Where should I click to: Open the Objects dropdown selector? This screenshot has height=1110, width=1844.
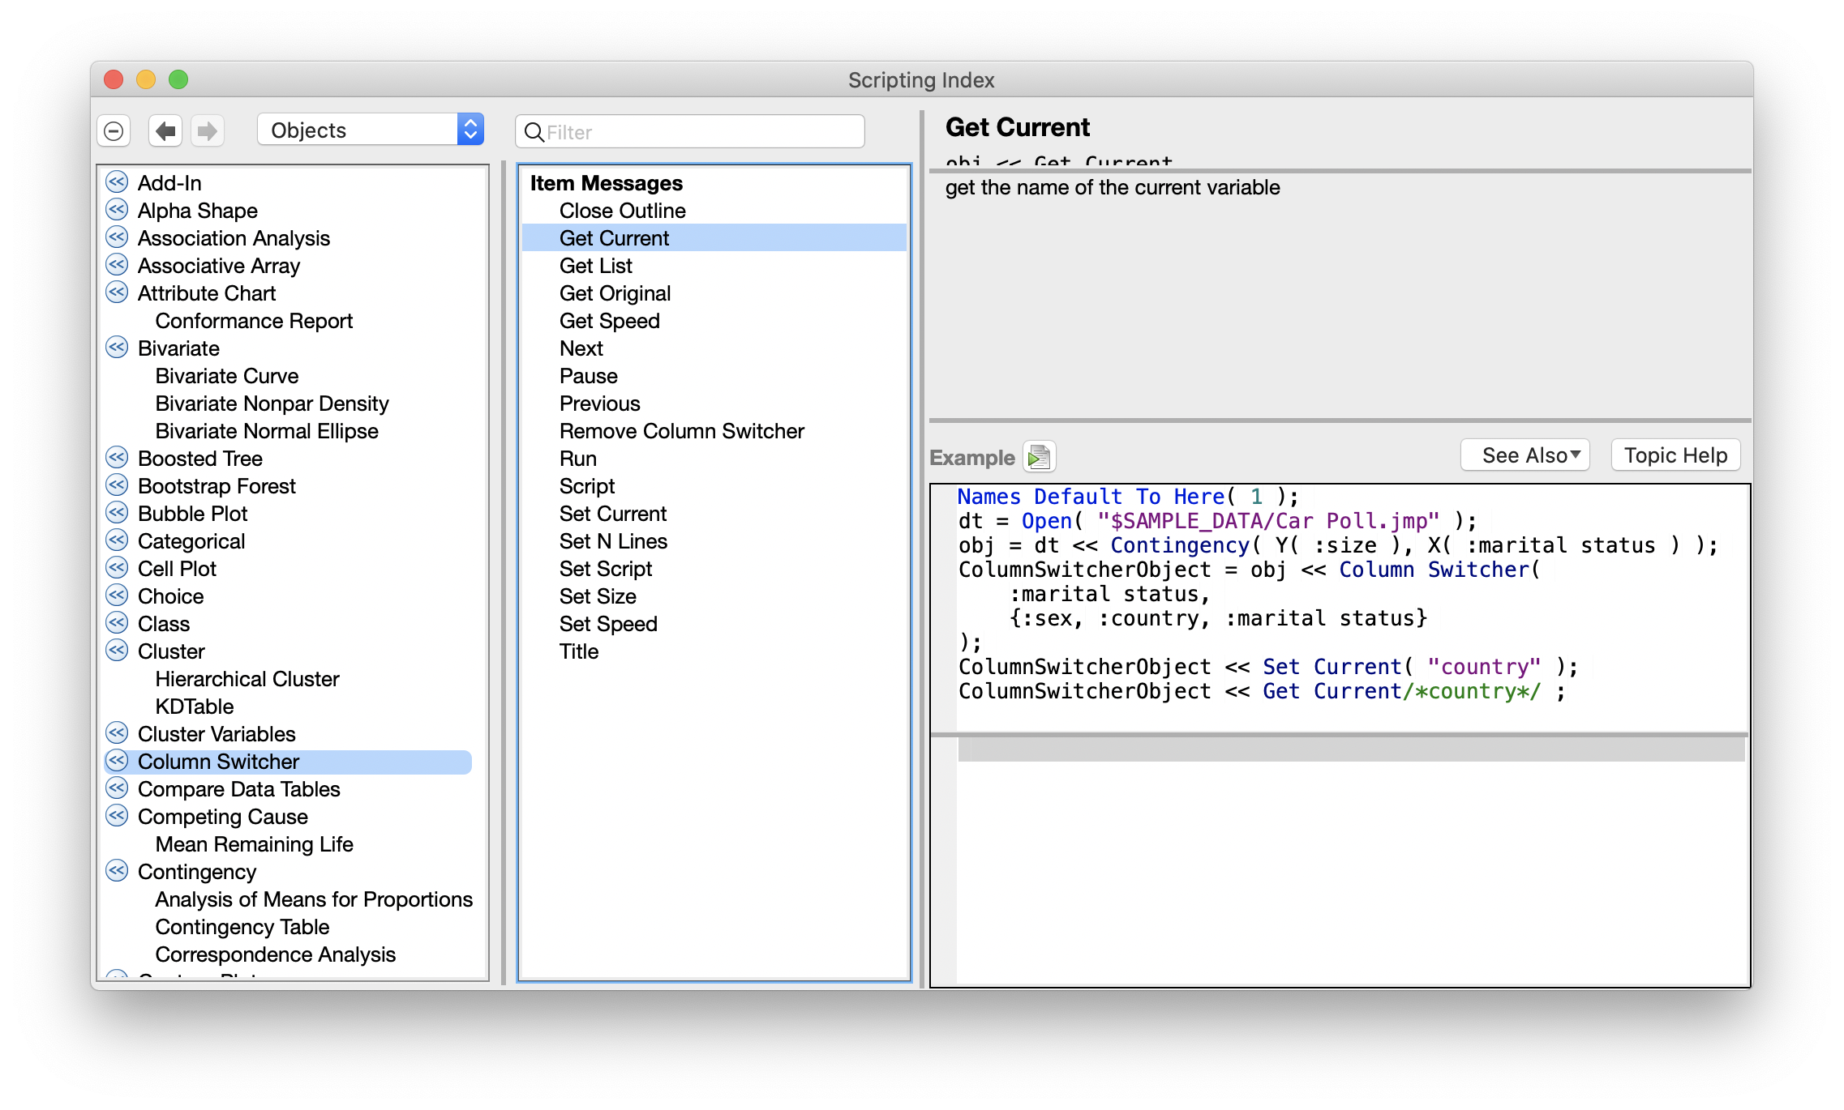[368, 129]
